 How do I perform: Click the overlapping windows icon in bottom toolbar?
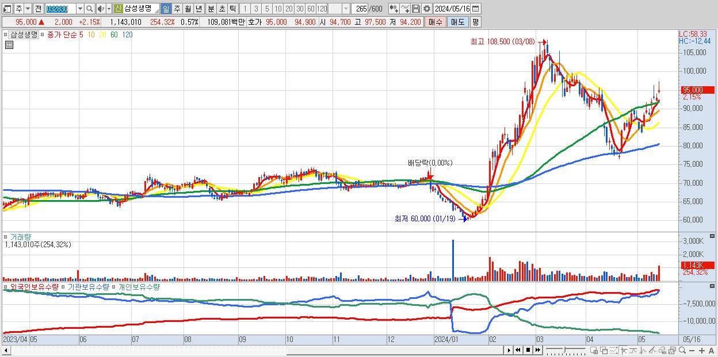pyautogui.click(x=604, y=350)
